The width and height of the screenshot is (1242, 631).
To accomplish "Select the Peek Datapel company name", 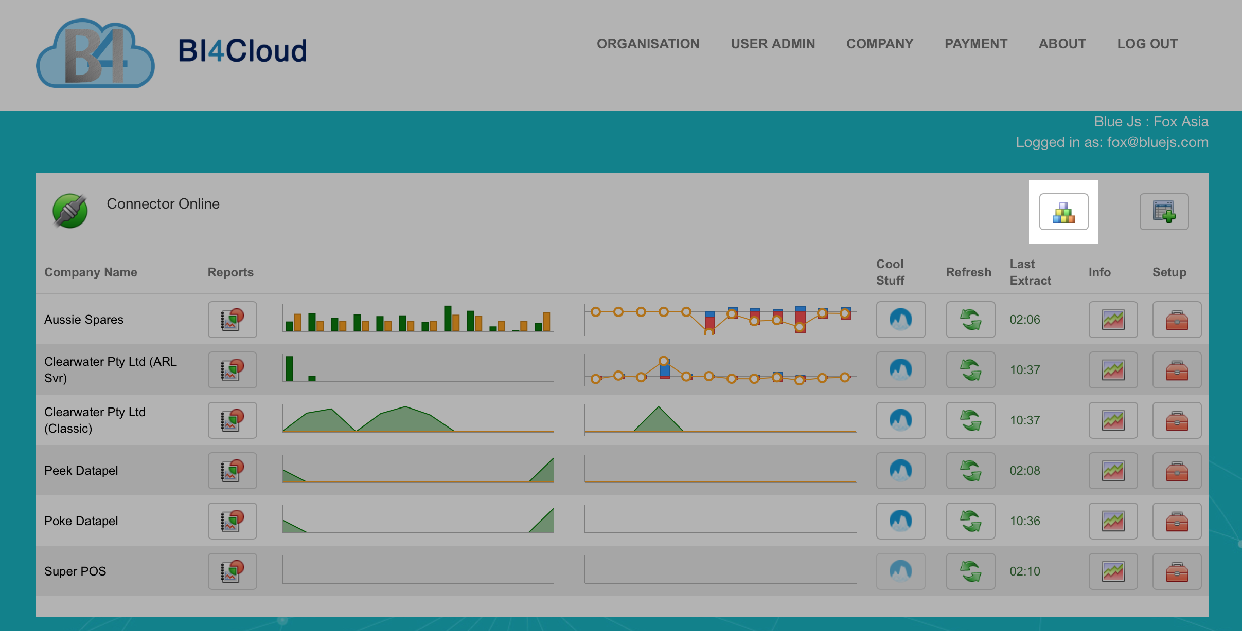I will 81,471.
